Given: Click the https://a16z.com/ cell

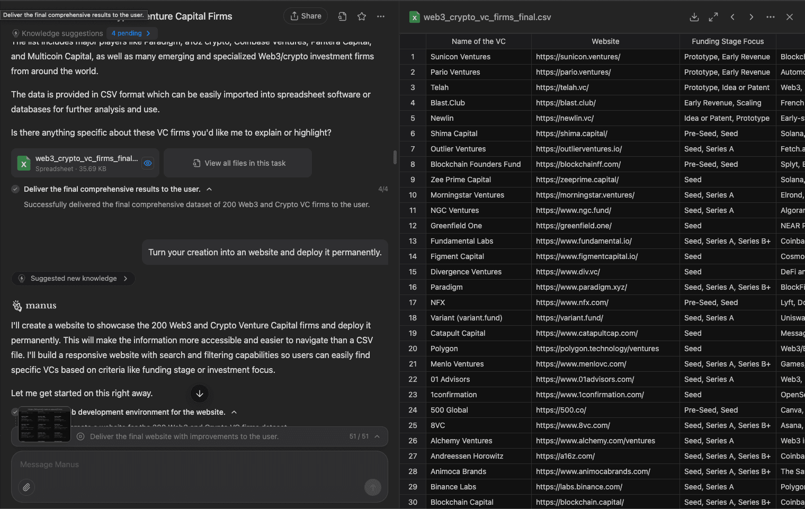Looking at the screenshot, I should 605,456.
